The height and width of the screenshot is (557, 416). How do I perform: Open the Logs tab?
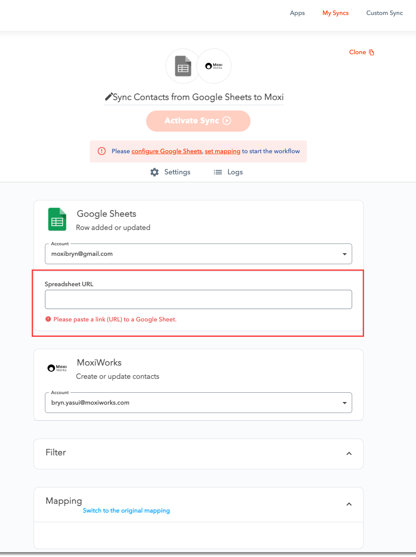tap(228, 172)
